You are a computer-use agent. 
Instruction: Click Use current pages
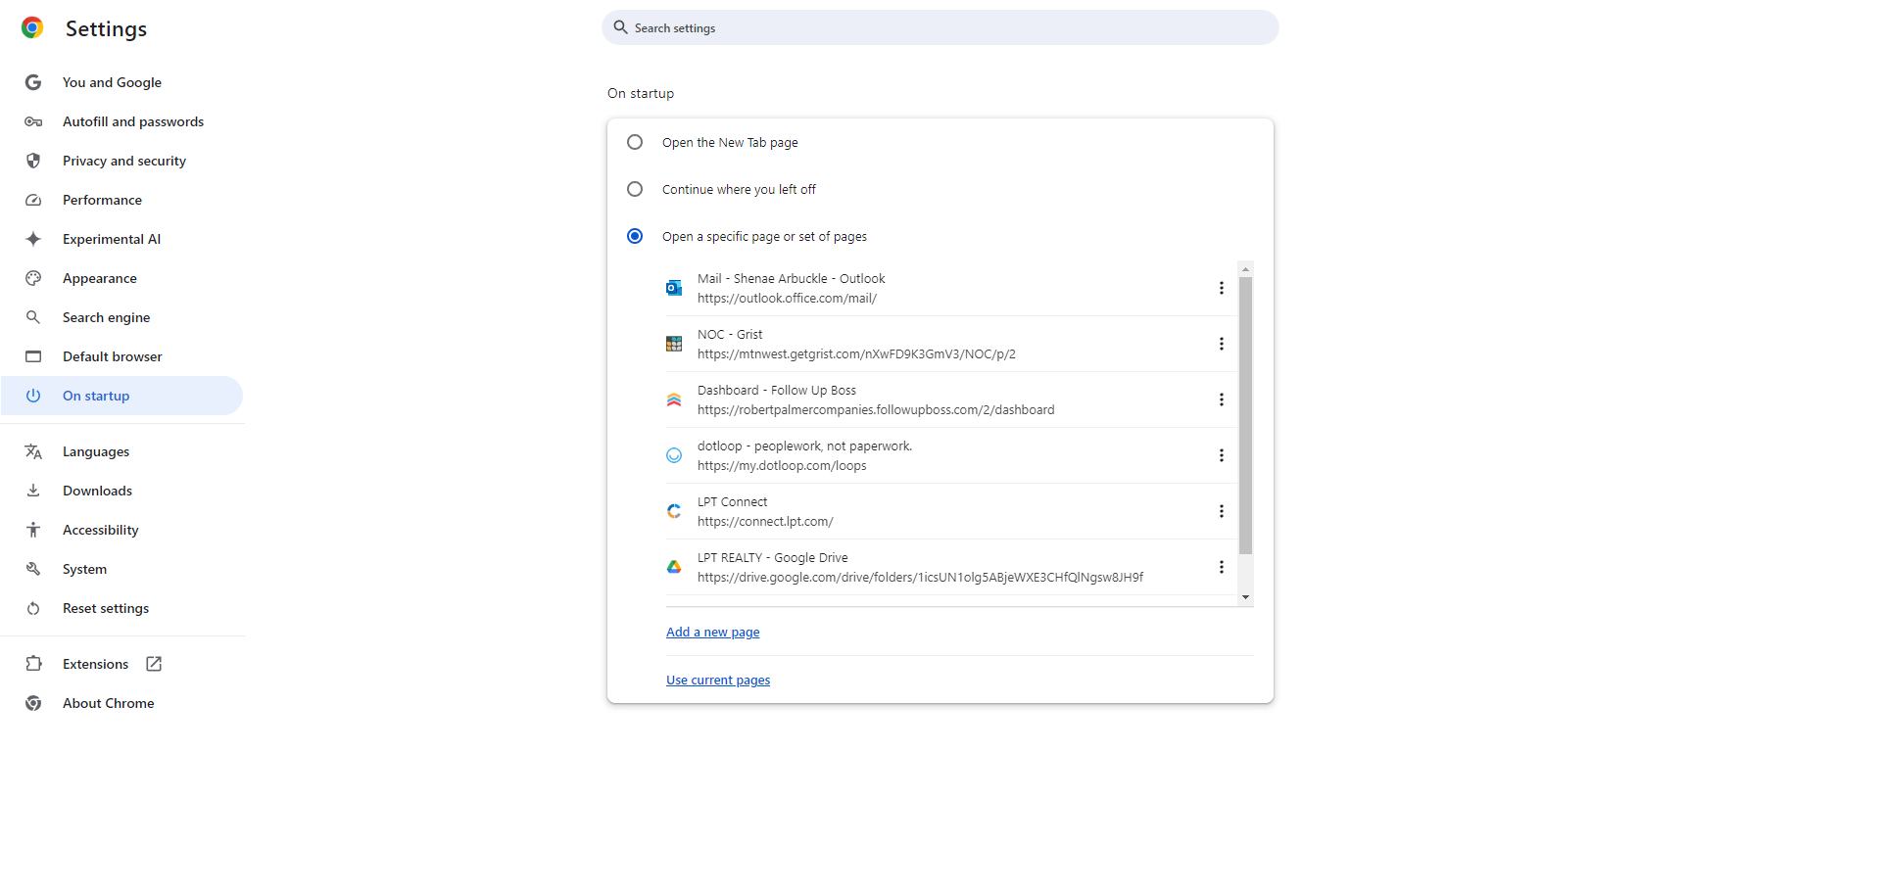point(717,680)
